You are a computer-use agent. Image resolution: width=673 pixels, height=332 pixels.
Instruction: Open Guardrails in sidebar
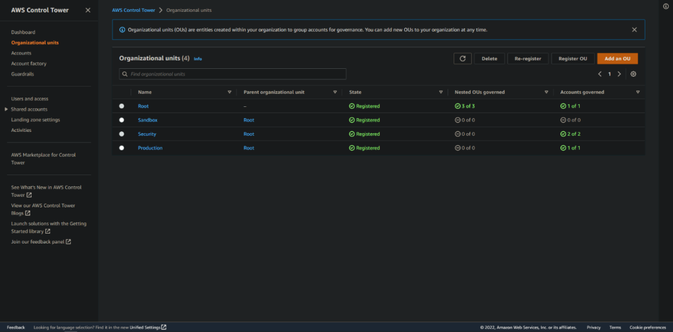pyautogui.click(x=22, y=74)
